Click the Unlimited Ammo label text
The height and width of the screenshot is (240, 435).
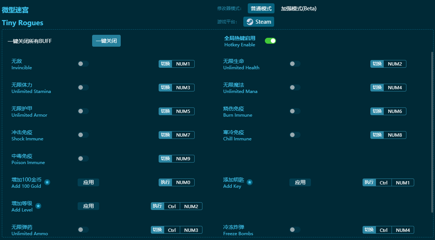coord(30,234)
